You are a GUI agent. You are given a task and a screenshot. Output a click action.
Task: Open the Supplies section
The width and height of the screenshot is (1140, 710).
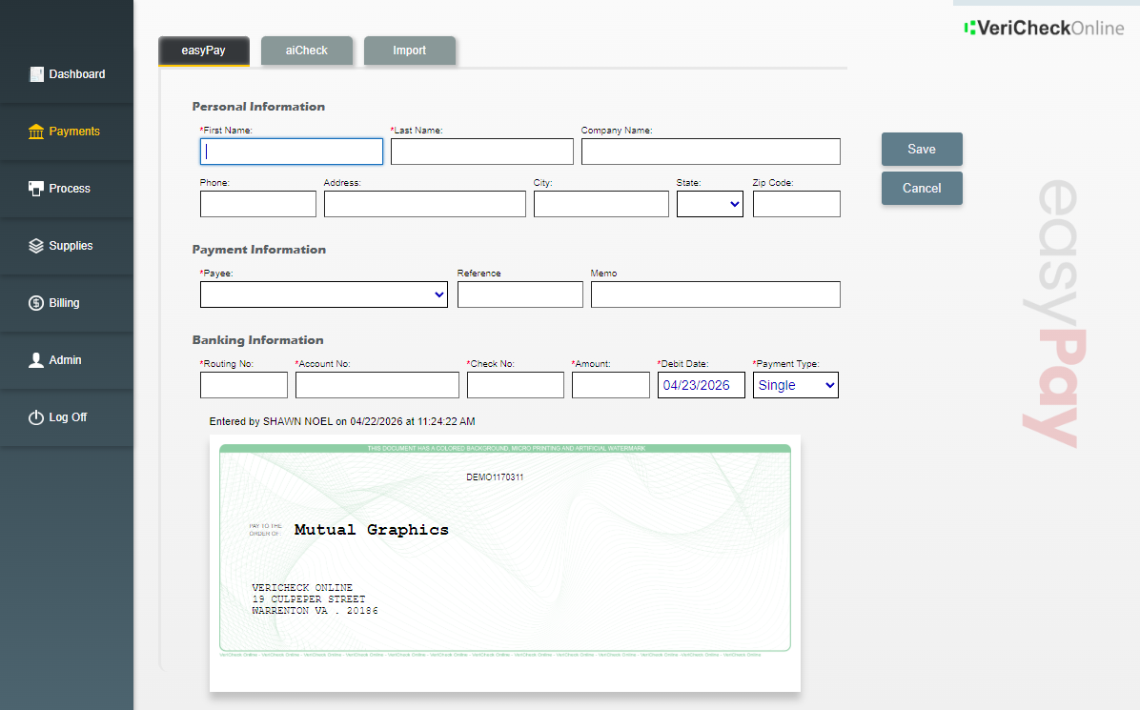pos(67,246)
